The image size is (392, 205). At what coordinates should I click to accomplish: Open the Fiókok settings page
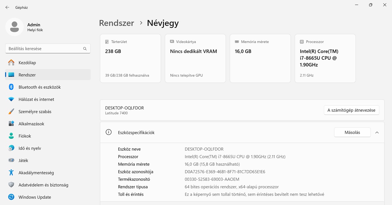click(x=48, y=136)
